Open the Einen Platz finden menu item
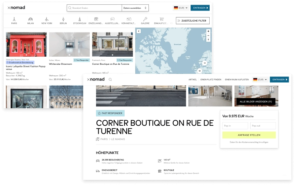Screen dimensions: 295x185 point(211,80)
